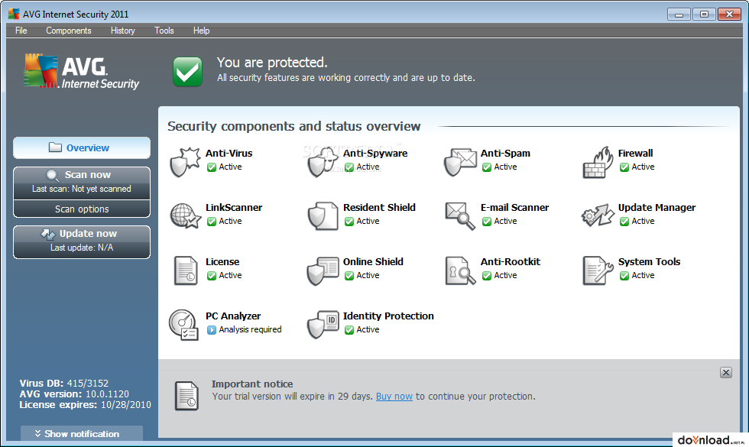Expand the Show notification panel
The image size is (749, 447).
(x=82, y=434)
